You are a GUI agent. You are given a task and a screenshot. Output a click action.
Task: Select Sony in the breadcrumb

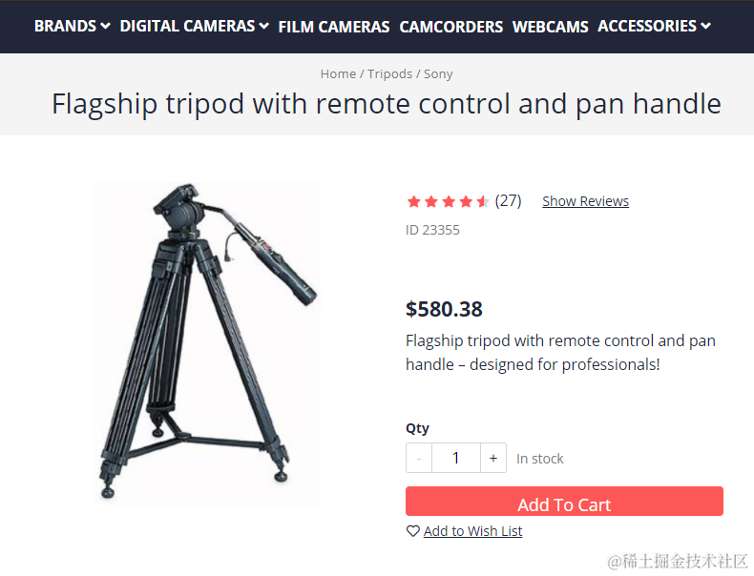438,74
